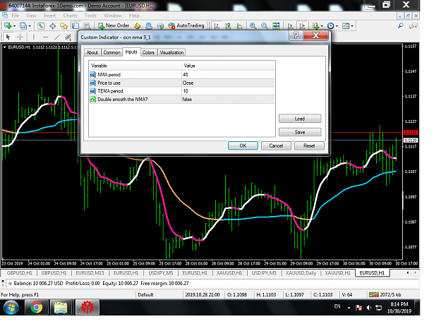441x331 pixels.
Task: Click the Reset button
Action: (309, 145)
